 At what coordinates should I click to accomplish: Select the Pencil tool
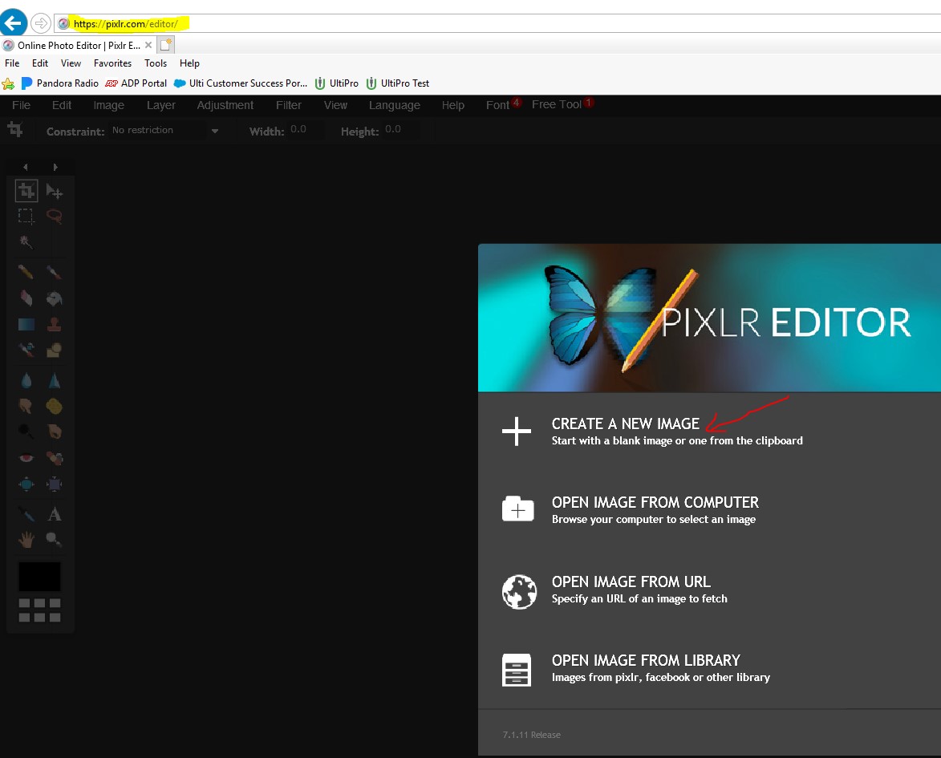(26, 272)
